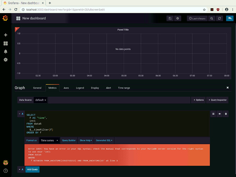The height and width of the screenshot is (177, 236).
Task: Expand the Query Inspector
Action: (218, 100)
